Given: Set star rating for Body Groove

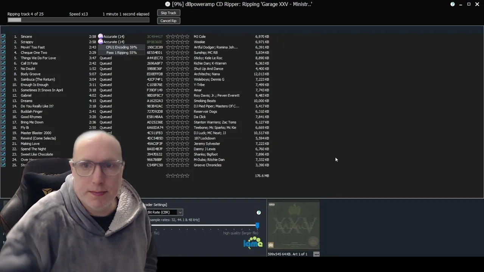Looking at the screenshot, I should coord(178,74).
